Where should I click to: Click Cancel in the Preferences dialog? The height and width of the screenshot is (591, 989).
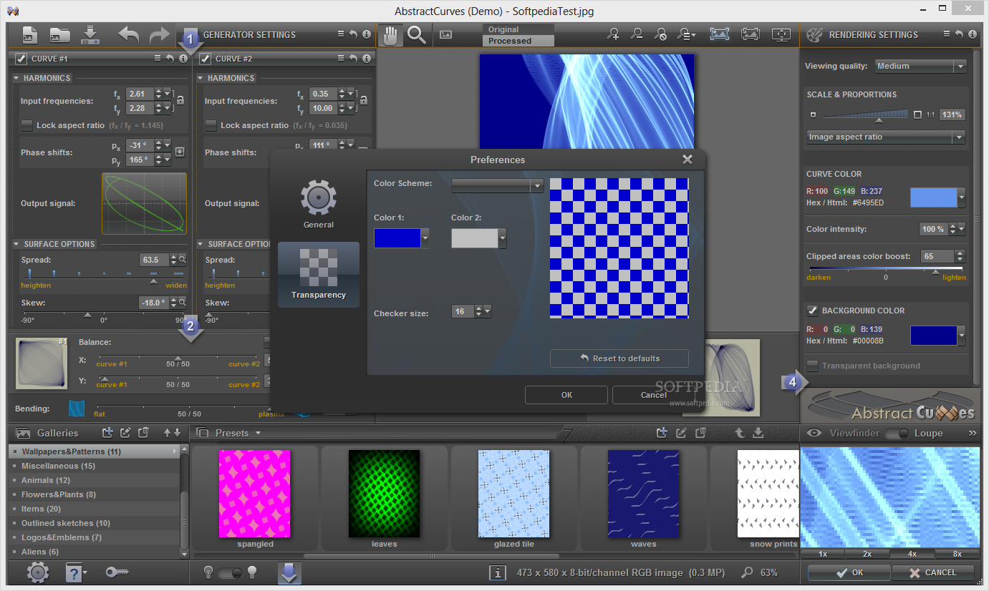pyautogui.click(x=654, y=395)
